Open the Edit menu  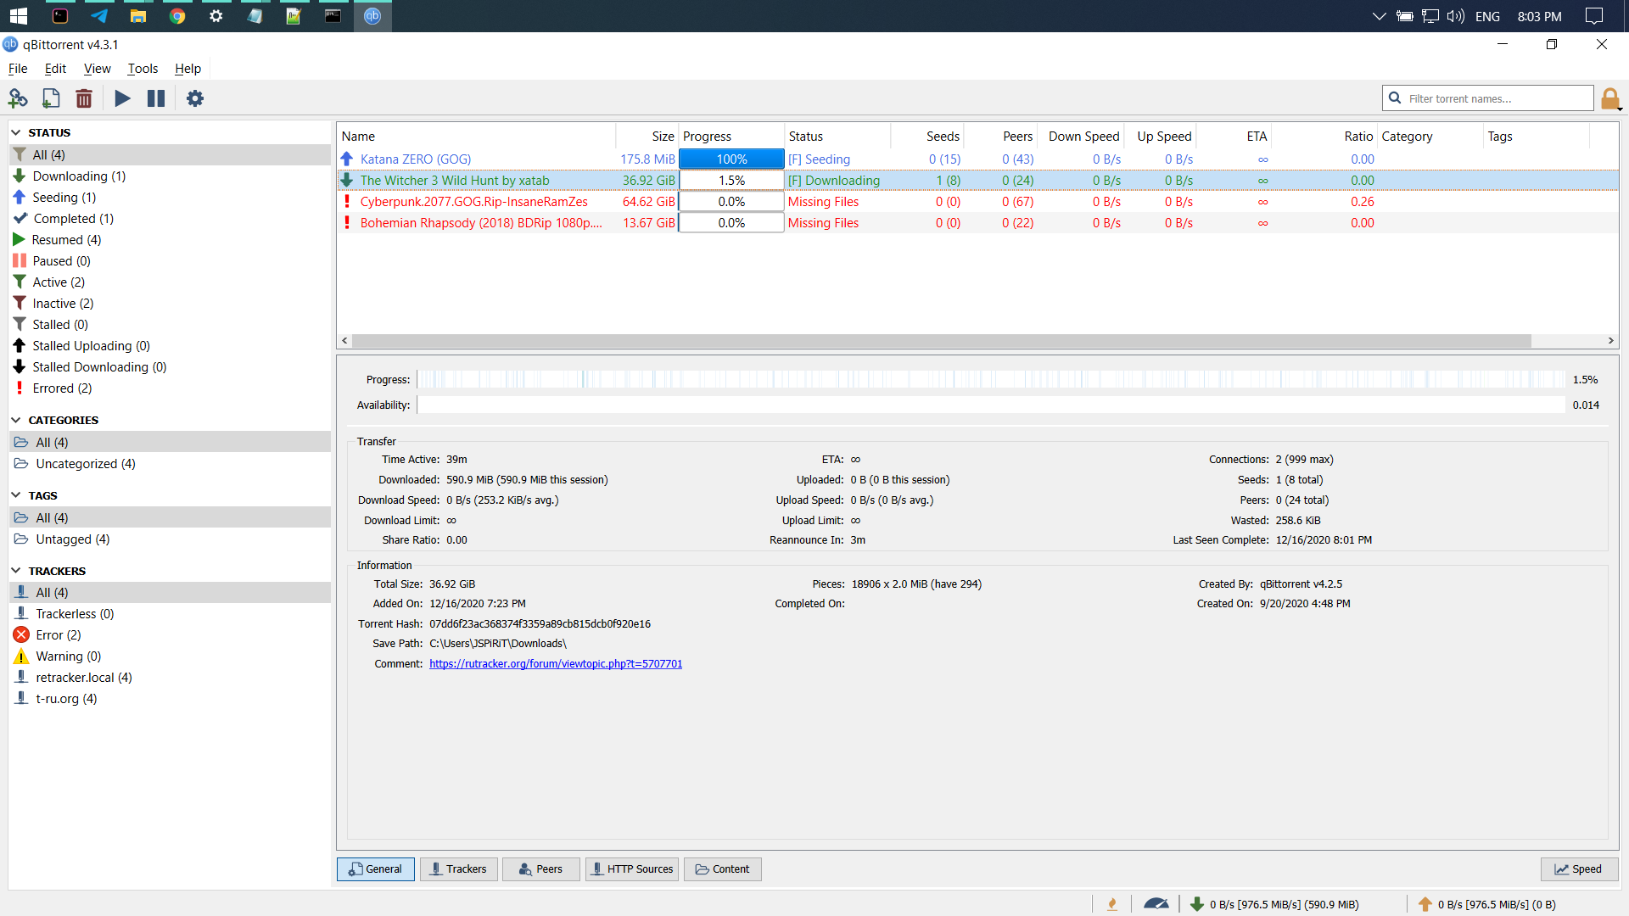click(55, 69)
